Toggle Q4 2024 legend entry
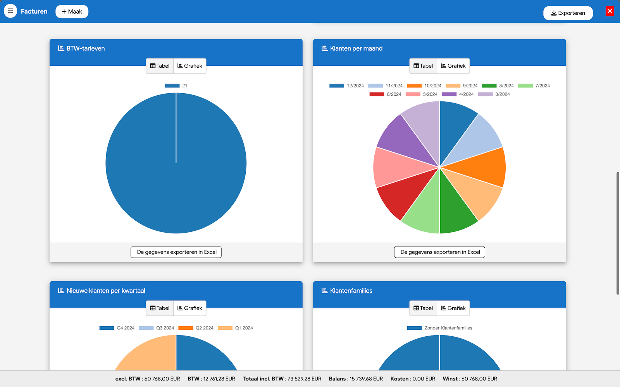Viewport: 620px width, 387px height. 117,328
